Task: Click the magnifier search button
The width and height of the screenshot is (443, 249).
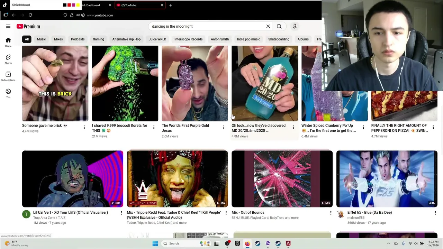Action: 279,26
